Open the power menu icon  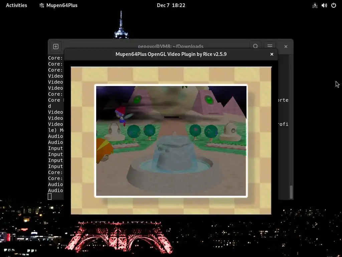(x=334, y=5)
